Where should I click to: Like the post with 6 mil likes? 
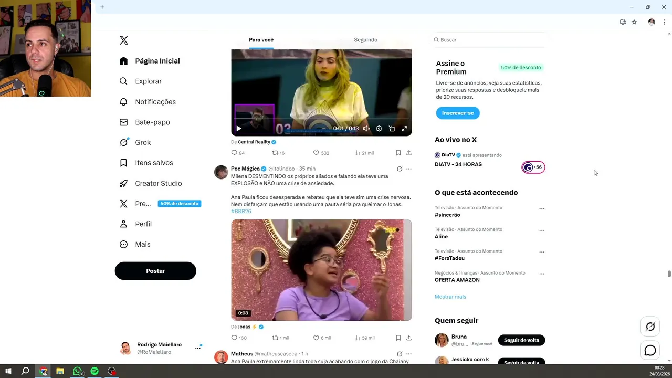322,338
